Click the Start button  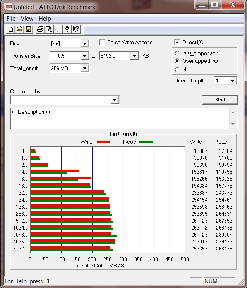click(x=220, y=100)
